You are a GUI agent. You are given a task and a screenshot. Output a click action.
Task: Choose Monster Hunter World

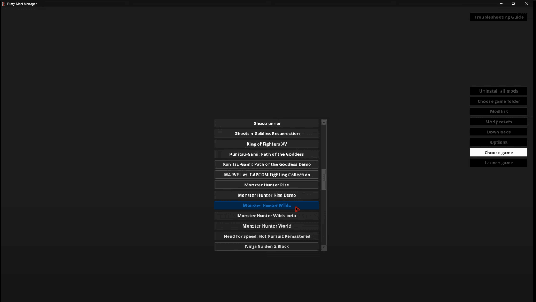coord(266,226)
